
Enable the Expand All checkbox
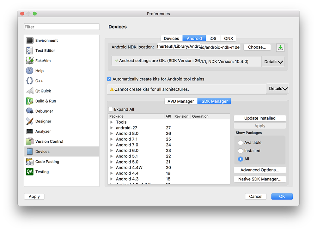[x=110, y=109]
